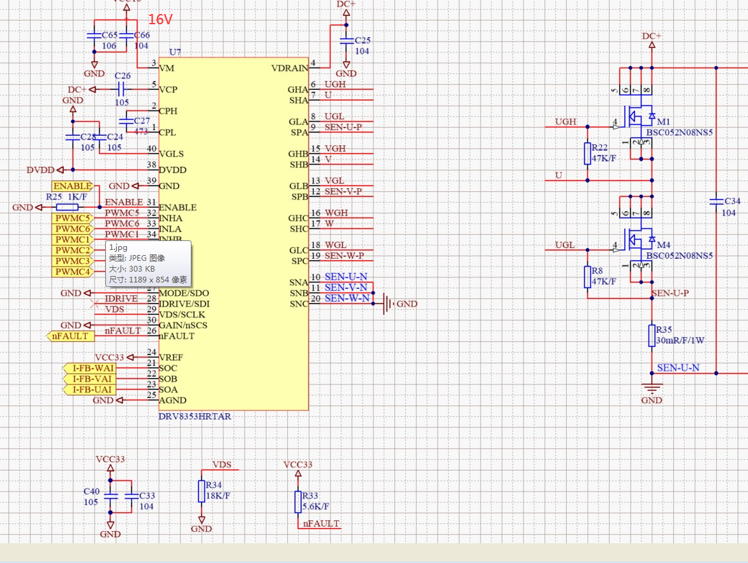Click the SEN-V-P net label
Screen dimensions: 748x563
click(343, 191)
